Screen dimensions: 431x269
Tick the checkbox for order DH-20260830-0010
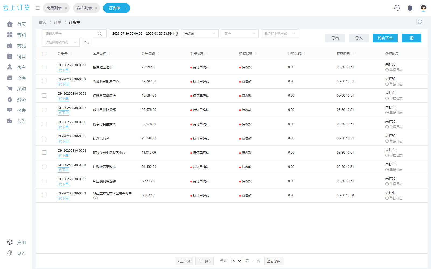44,67
